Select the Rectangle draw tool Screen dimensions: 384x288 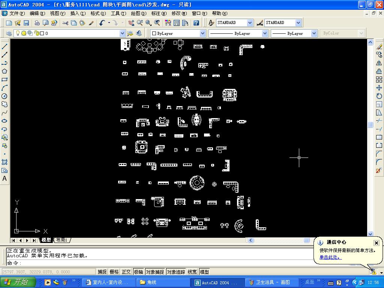(4, 79)
